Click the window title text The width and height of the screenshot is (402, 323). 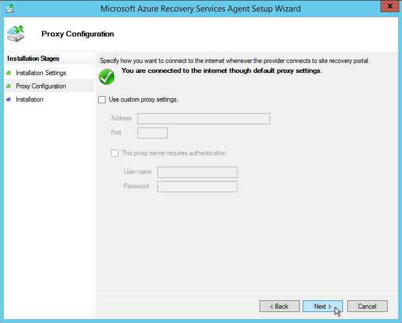[x=200, y=9]
